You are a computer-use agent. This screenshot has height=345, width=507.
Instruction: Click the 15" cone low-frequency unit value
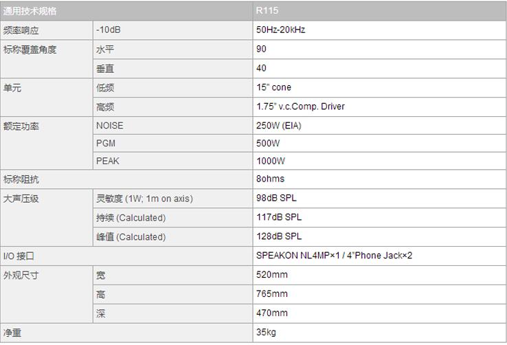click(273, 88)
